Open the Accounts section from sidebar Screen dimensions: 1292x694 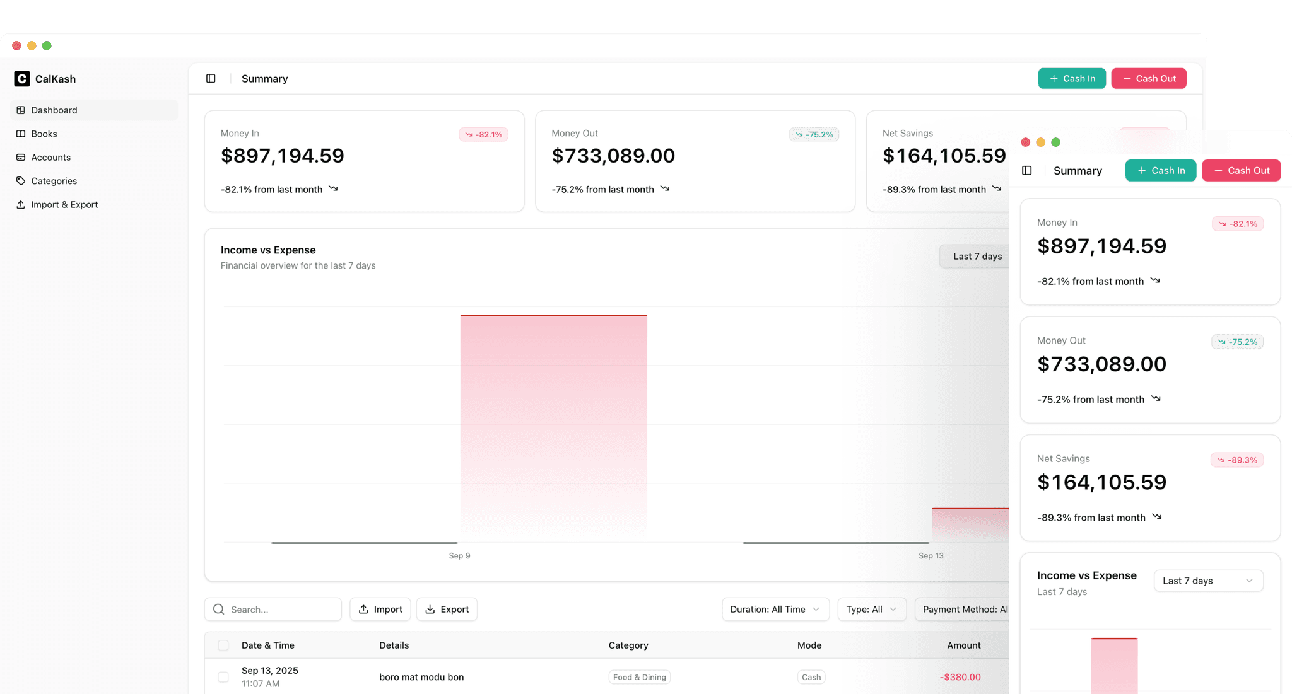point(50,157)
